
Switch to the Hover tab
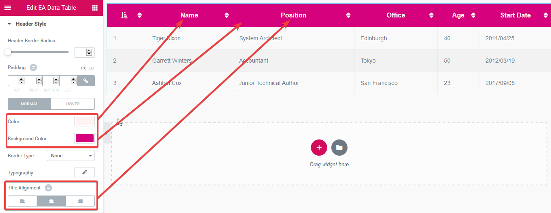point(73,104)
